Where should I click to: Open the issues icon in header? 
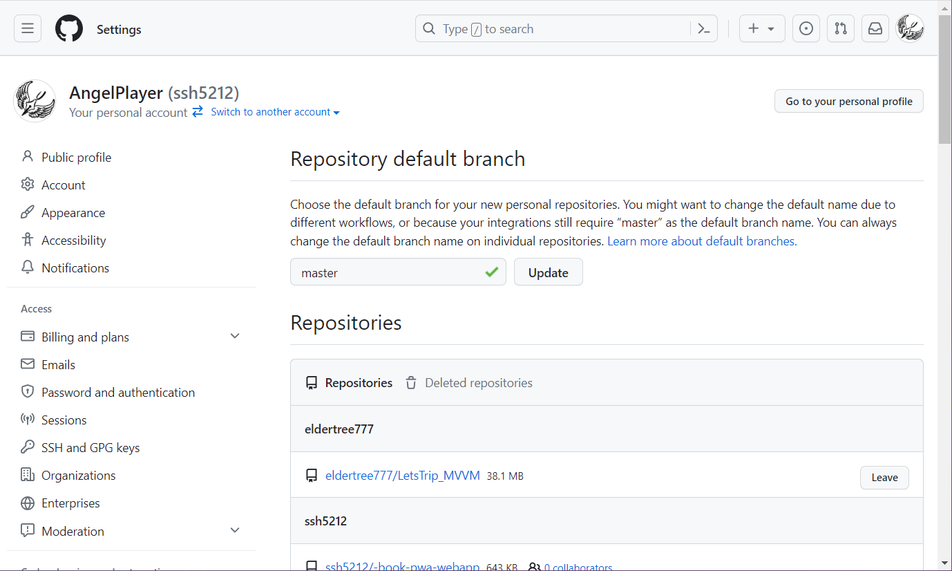806,29
